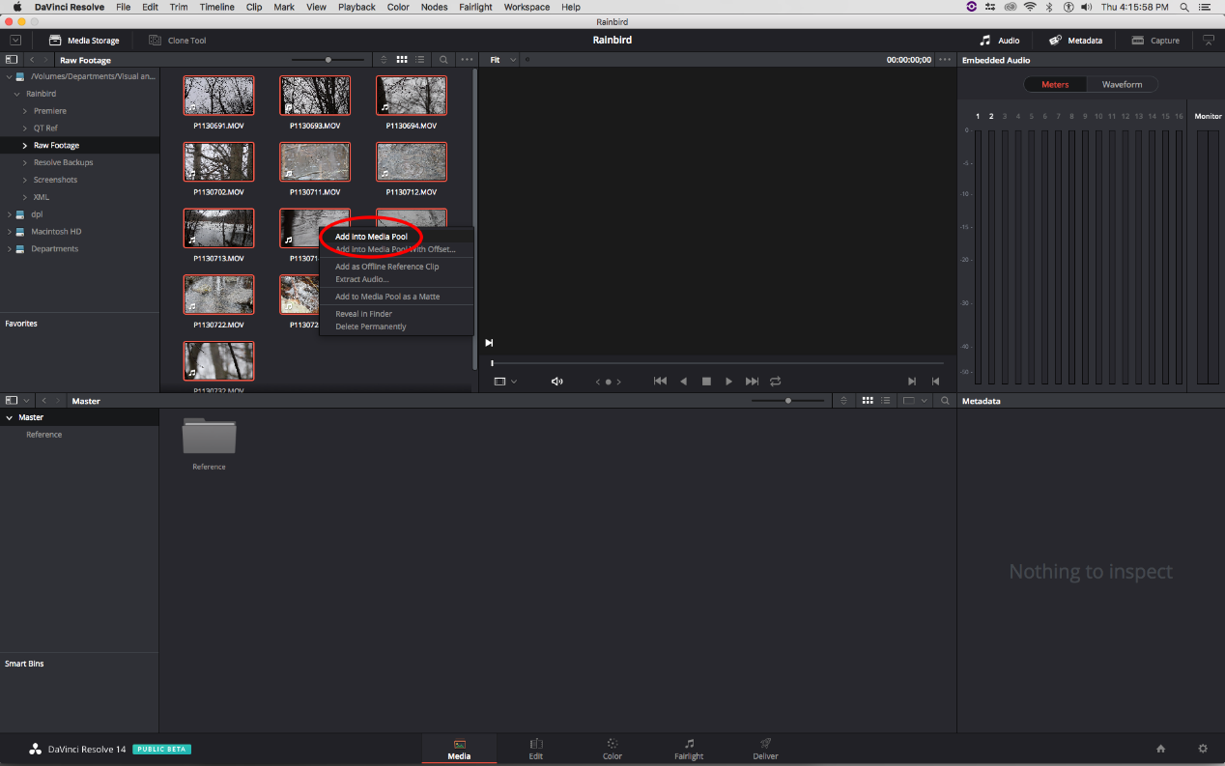Open the viewer zoom Fit dropdown
This screenshot has width=1225, height=766.
tap(499, 59)
